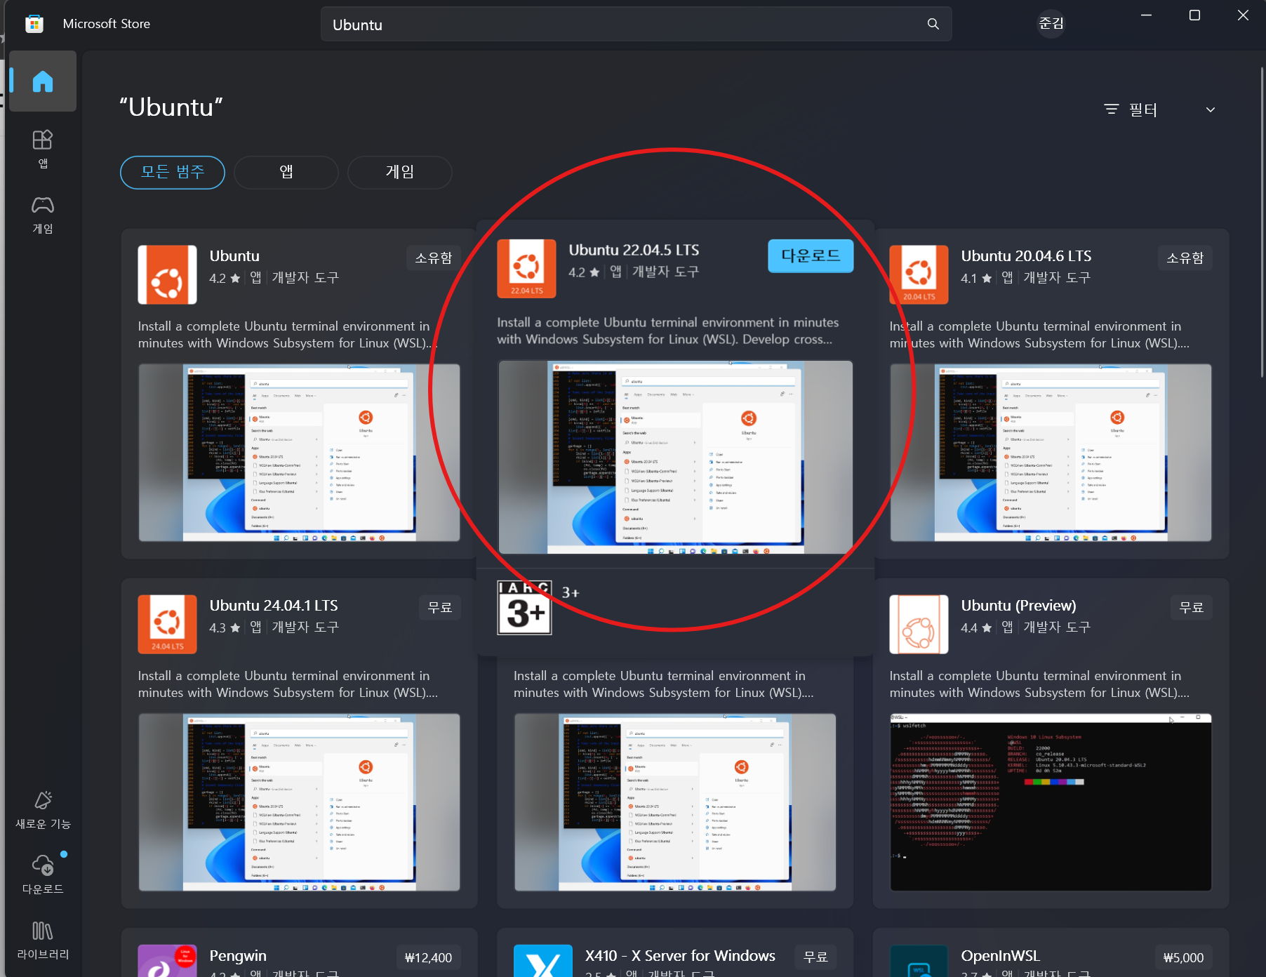1266x977 pixels.
Task: Click the Ubuntu (Preview) title text
Action: pyautogui.click(x=1018, y=606)
